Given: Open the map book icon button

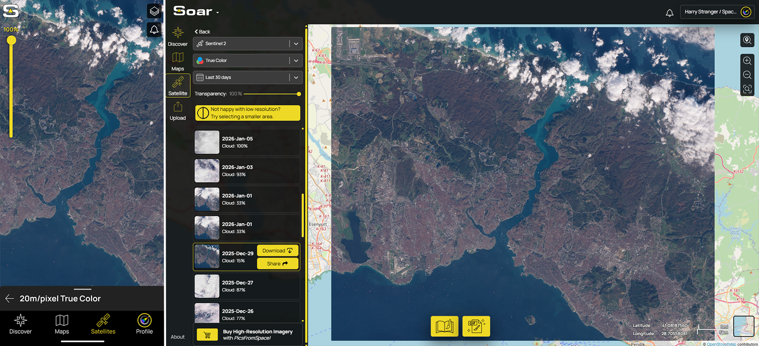Looking at the screenshot, I should pos(444,326).
